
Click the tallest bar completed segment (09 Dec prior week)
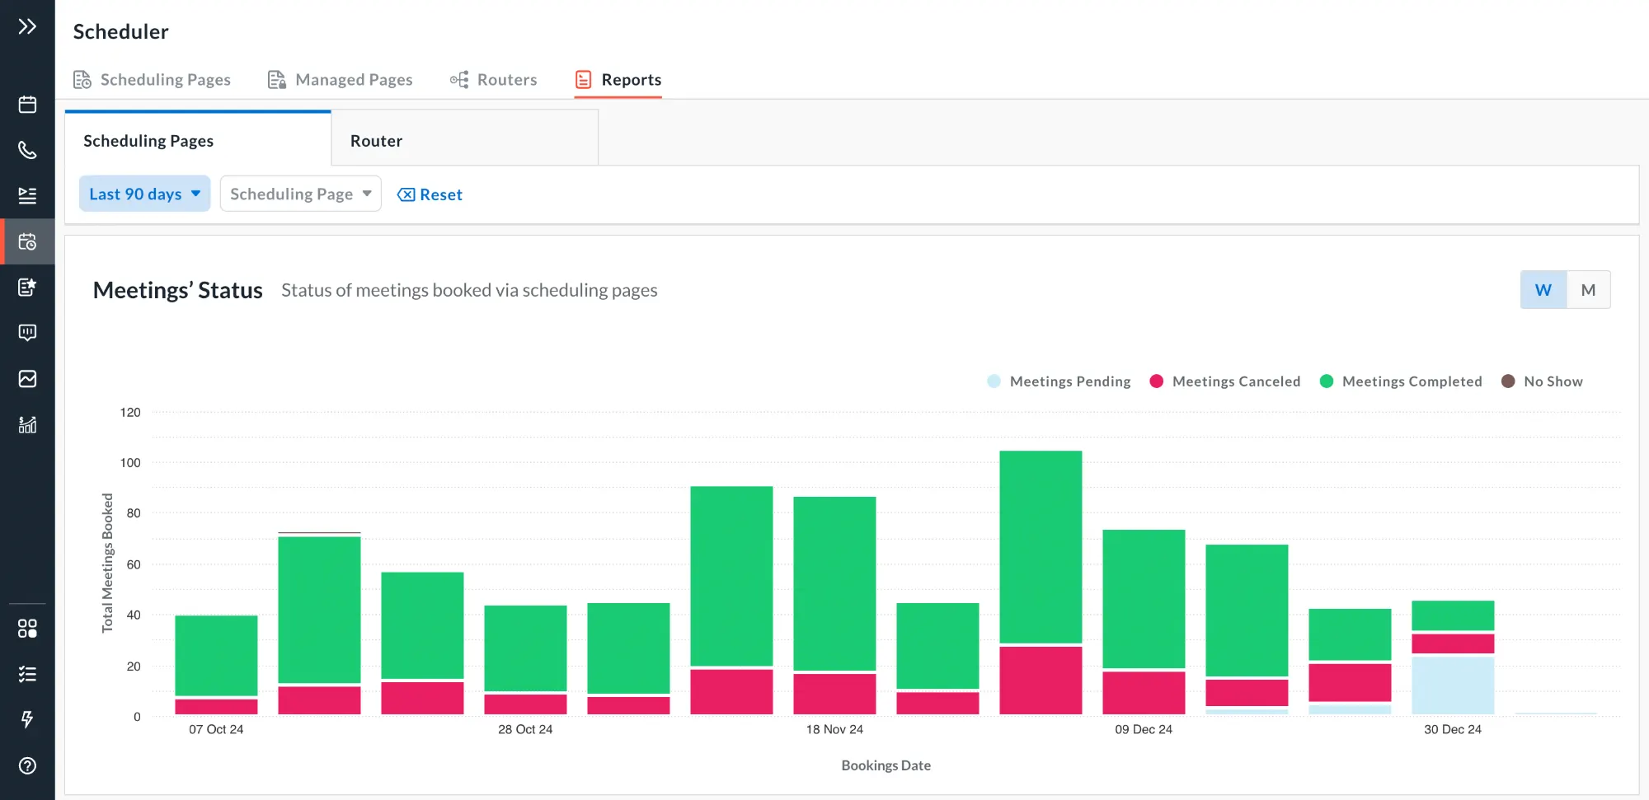pos(1041,547)
